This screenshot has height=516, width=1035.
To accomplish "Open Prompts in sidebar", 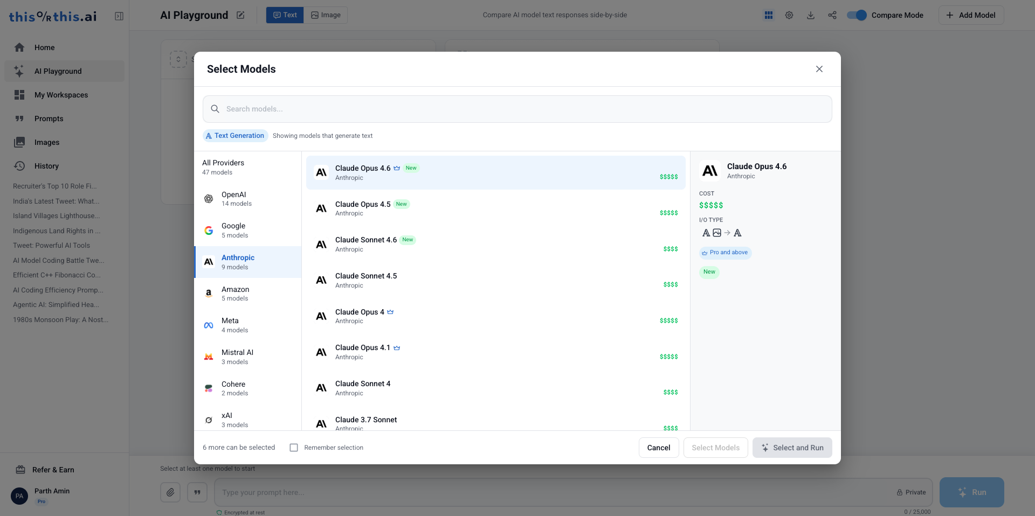I will point(65,118).
